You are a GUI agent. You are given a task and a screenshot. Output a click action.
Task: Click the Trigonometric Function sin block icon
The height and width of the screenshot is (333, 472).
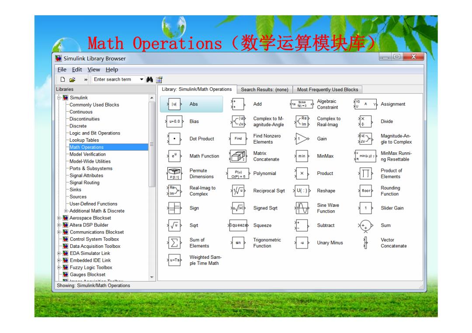(238, 243)
